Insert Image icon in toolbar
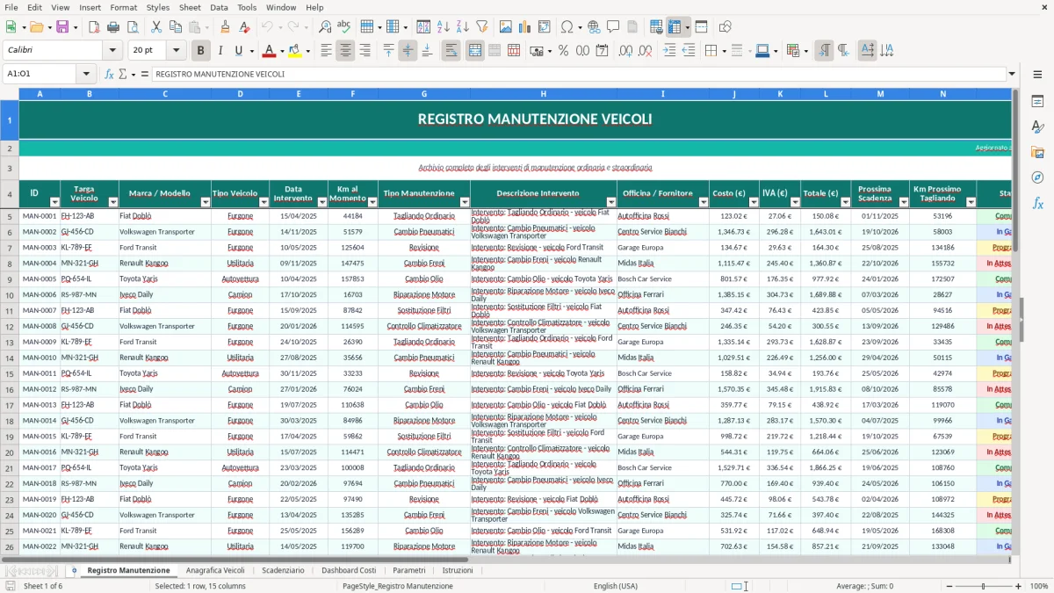 coord(505,27)
